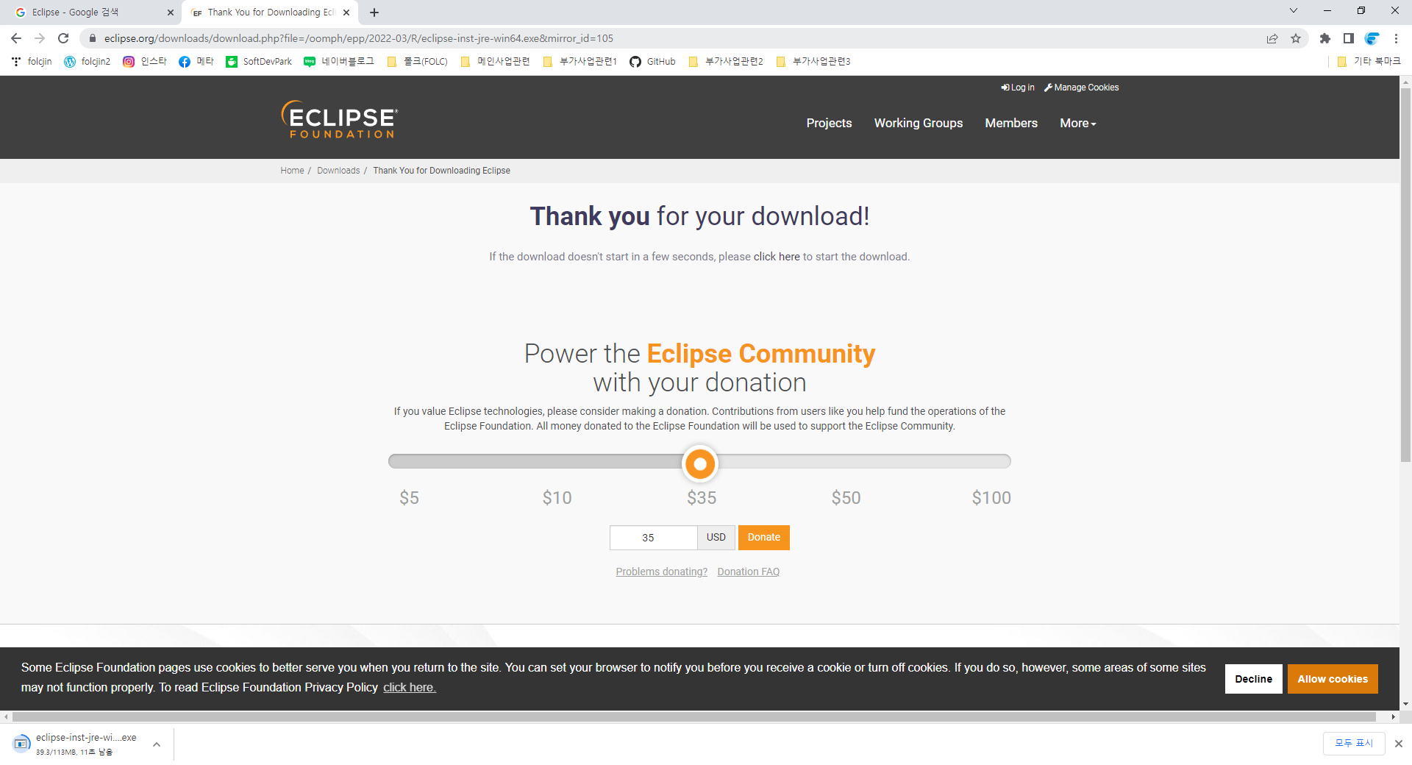Open the Problems donating? link

[662, 572]
